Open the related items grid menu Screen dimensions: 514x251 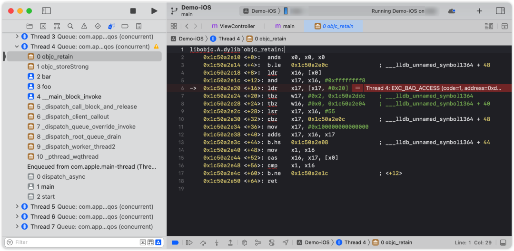tap(174, 26)
